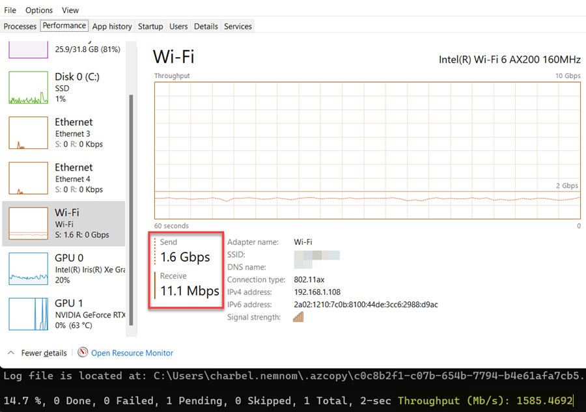This screenshot has height=412, width=586.
Task: Click the Ethernet 3 label
Action: pyautogui.click(x=72, y=133)
